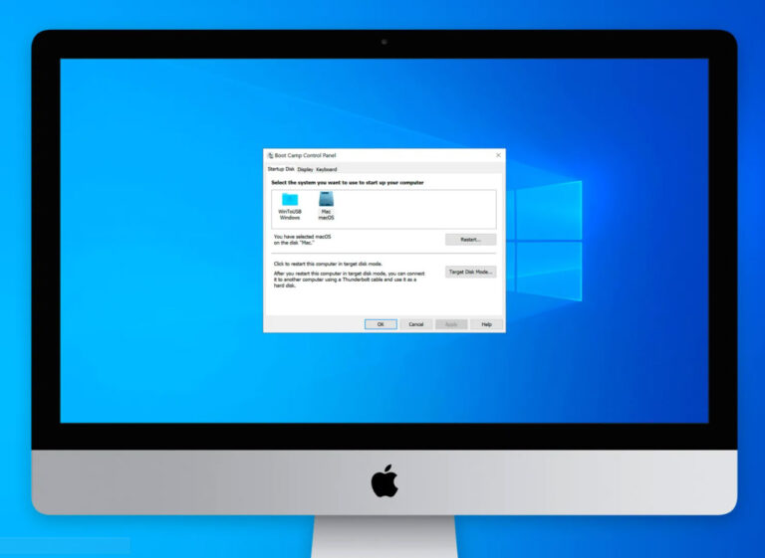
Task: Click the "Select the system" heading text
Action: (347, 182)
